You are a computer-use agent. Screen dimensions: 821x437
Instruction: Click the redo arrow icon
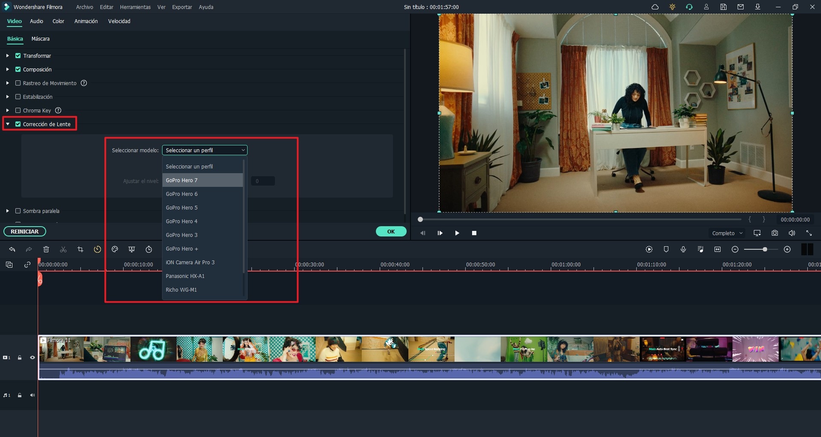[x=29, y=249]
